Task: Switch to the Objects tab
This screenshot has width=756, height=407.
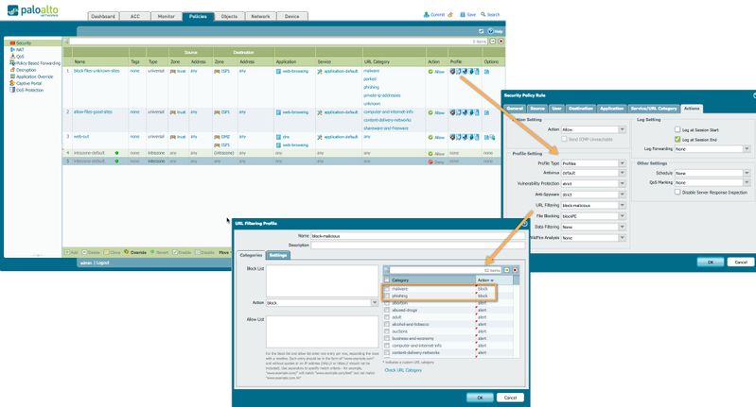Action: (x=229, y=16)
